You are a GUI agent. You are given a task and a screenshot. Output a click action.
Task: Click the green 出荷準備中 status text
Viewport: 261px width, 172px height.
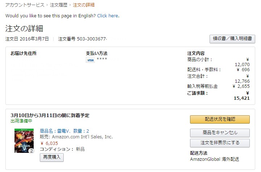(x=21, y=121)
